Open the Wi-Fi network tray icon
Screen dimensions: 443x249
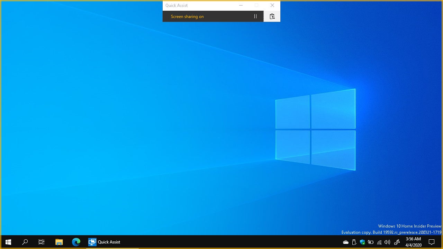tap(379, 242)
